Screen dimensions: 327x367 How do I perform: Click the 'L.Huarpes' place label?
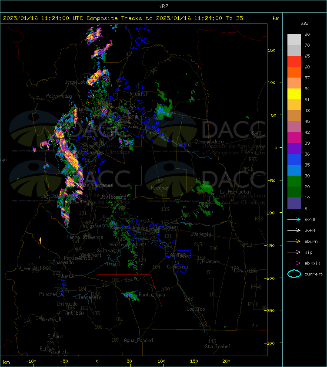(x=208, y=262)
